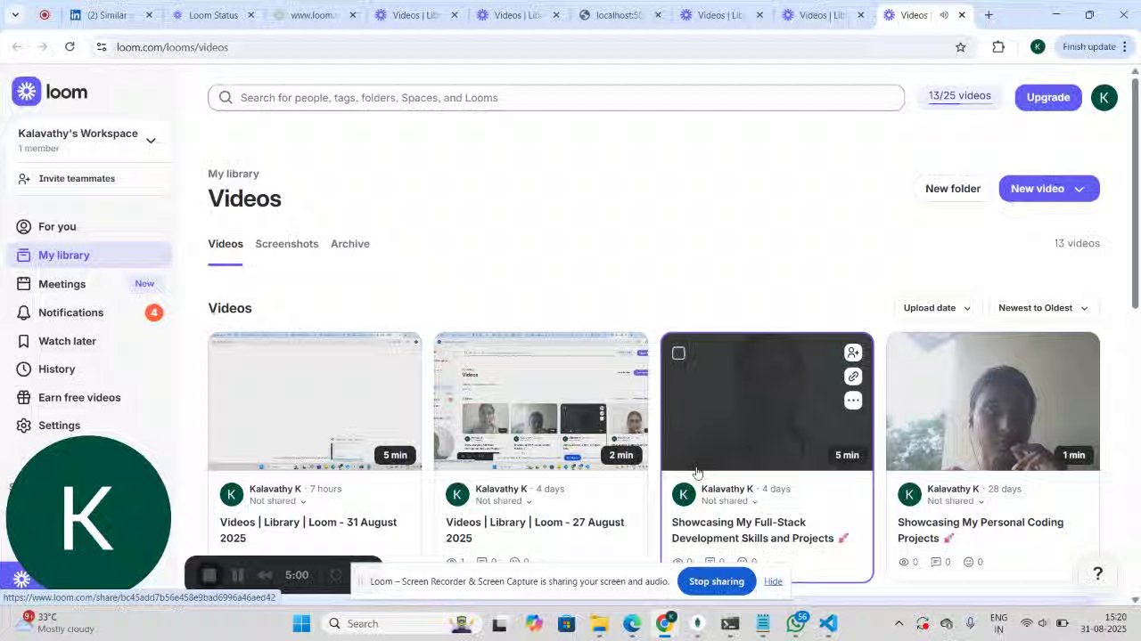
Task: Switch to the Archive tab
Action: [x=350, y=244]
